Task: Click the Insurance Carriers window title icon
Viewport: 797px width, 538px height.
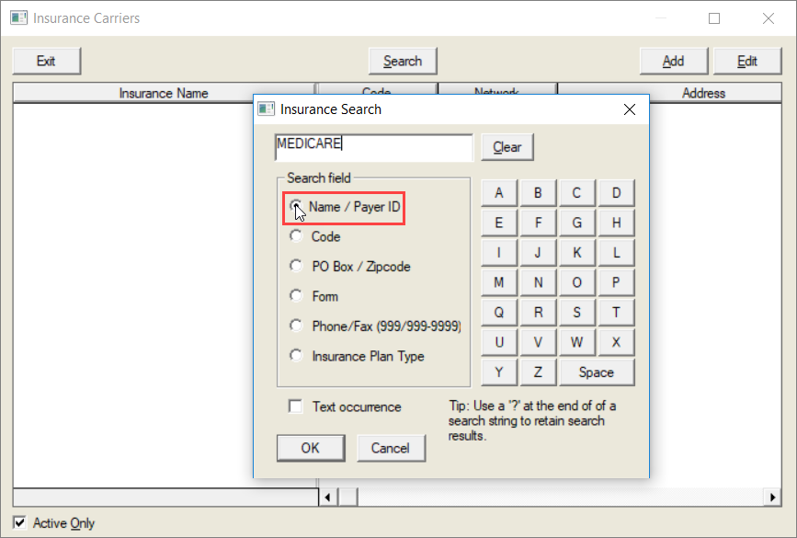Action: (18, 18)
